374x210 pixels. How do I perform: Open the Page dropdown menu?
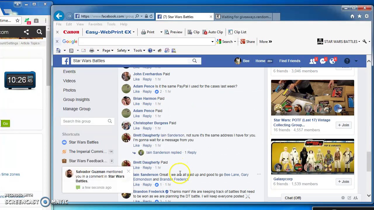(108, 50)
